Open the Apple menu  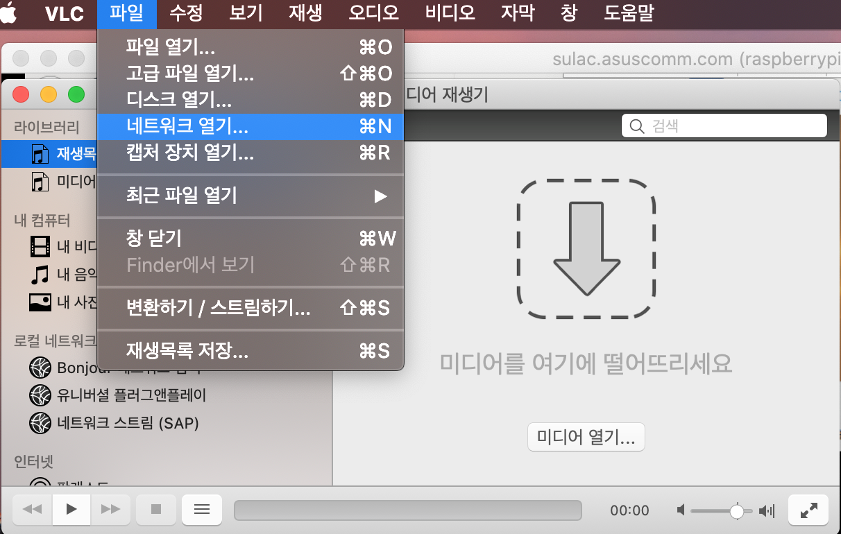pyautogui.click(x=9, y=13)
